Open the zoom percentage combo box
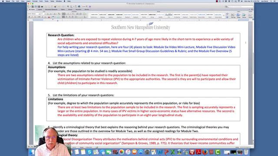Viewport: 278px width, 156px height. [x=85, y=6]
